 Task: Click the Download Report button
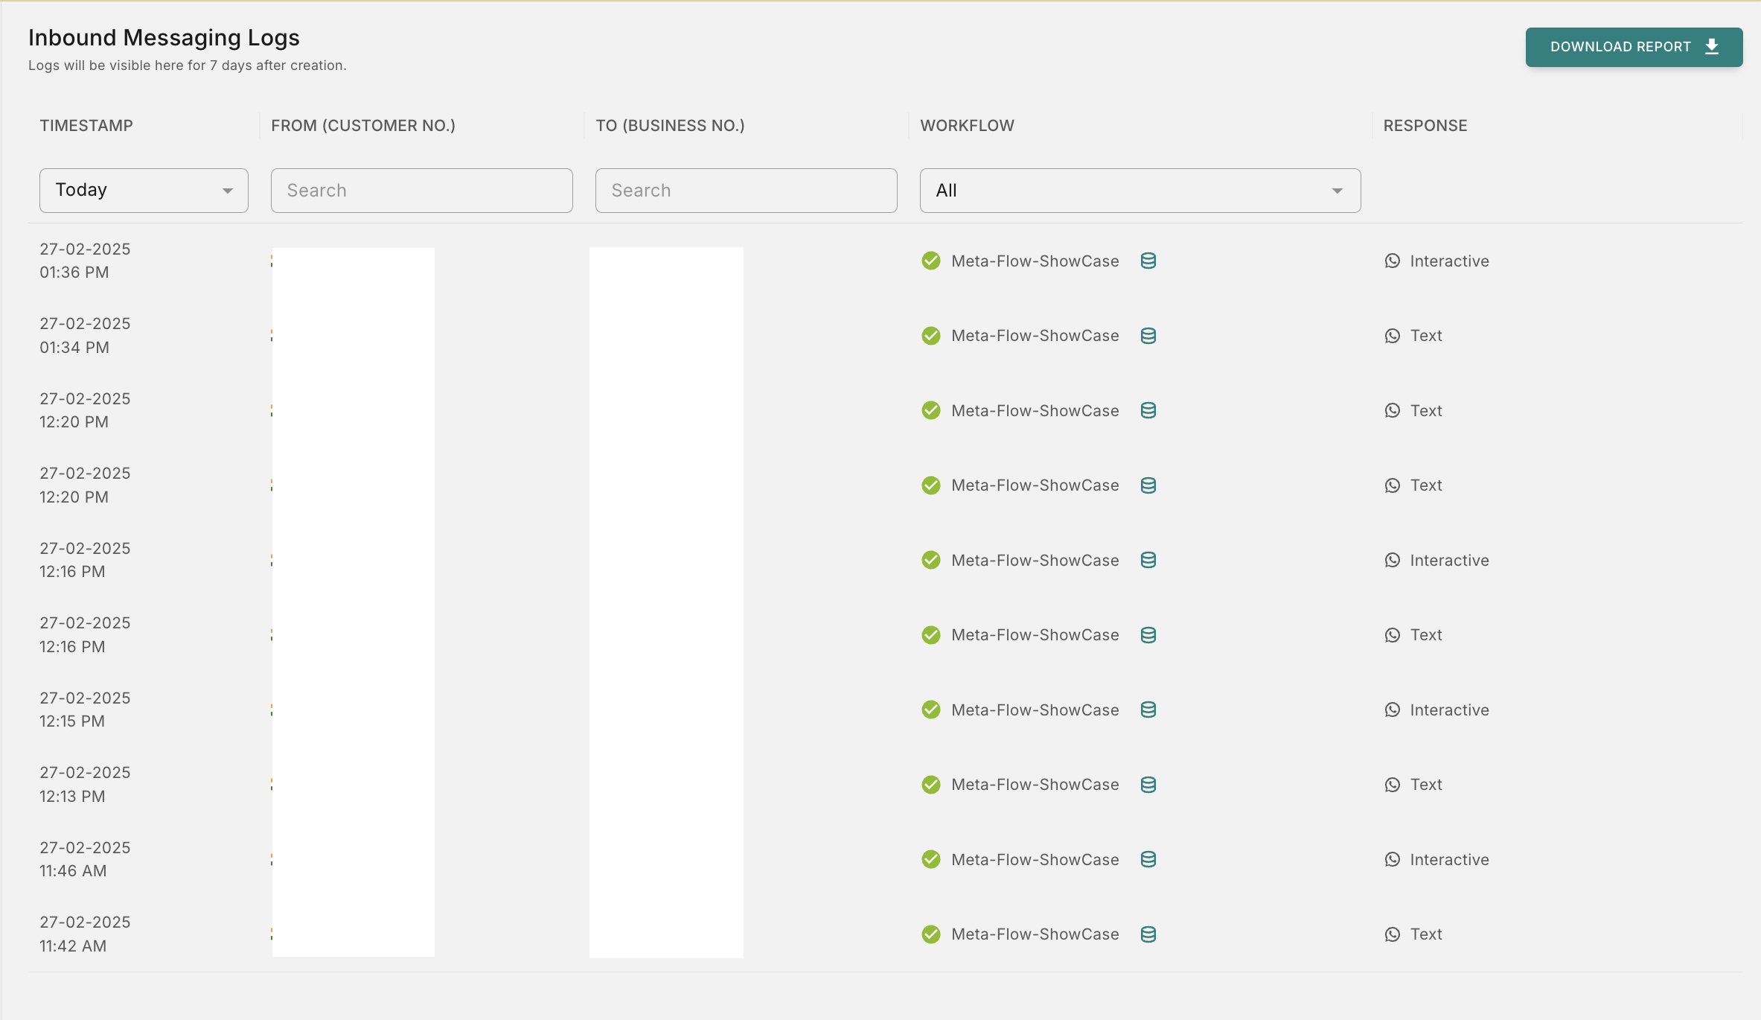point(1634,46)
